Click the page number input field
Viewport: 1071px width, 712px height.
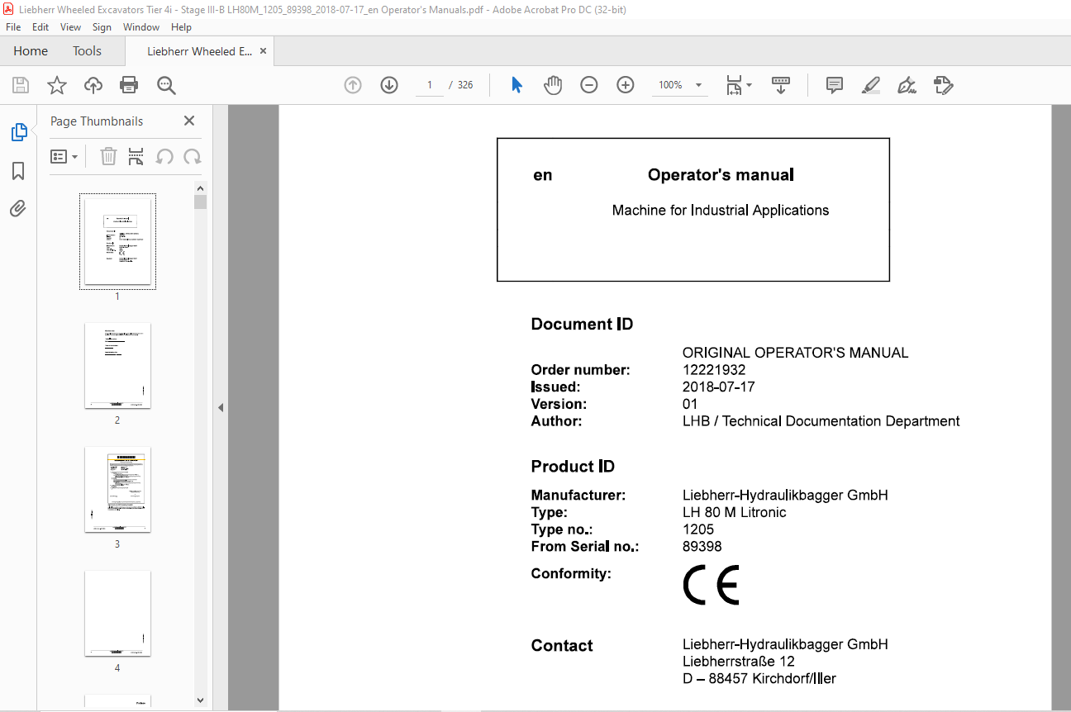coord(430,85)
